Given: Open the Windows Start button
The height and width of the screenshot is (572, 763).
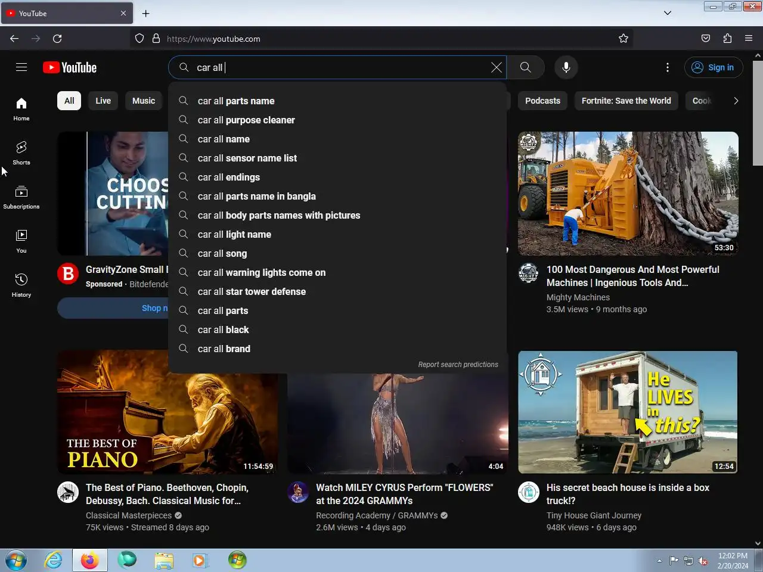Looking at the screenshot, I should (x=16, y=561).
